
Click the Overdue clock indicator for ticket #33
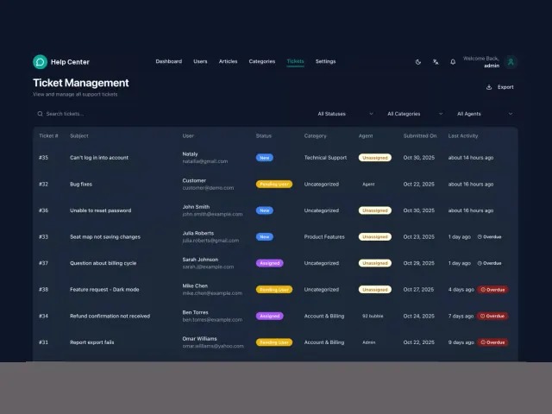point(489,237)
